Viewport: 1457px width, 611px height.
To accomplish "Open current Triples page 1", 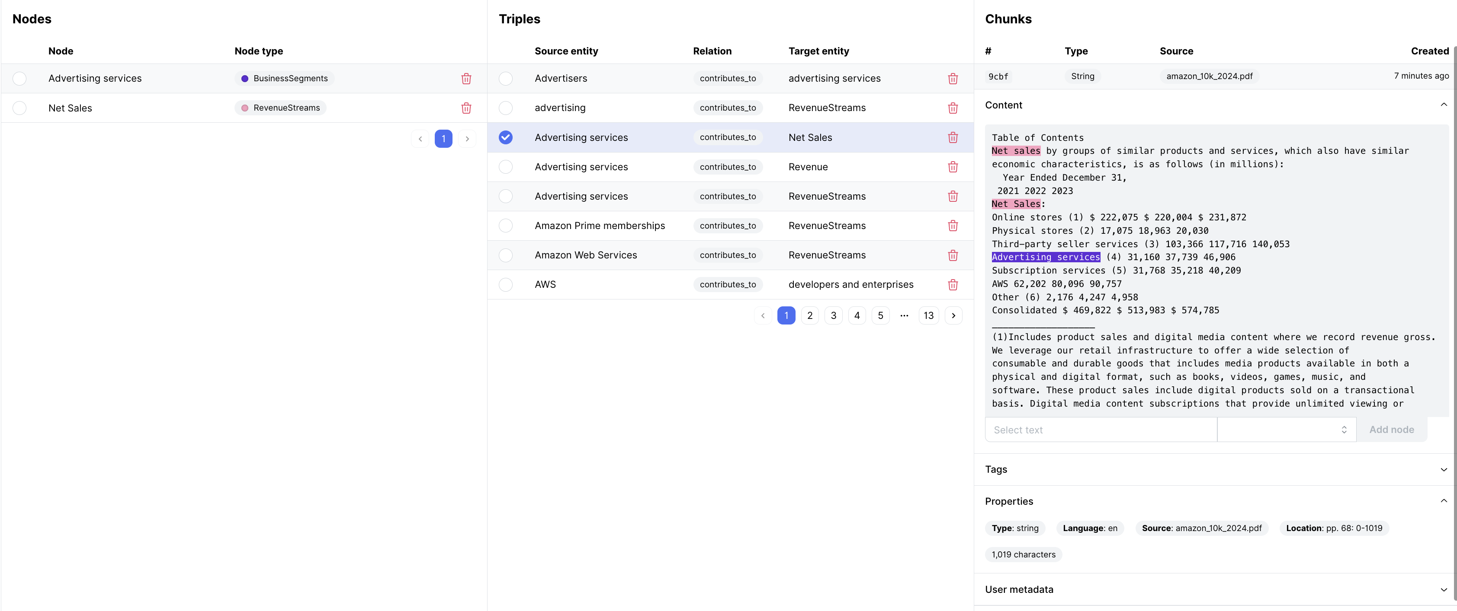I will (x=786, y=315).
